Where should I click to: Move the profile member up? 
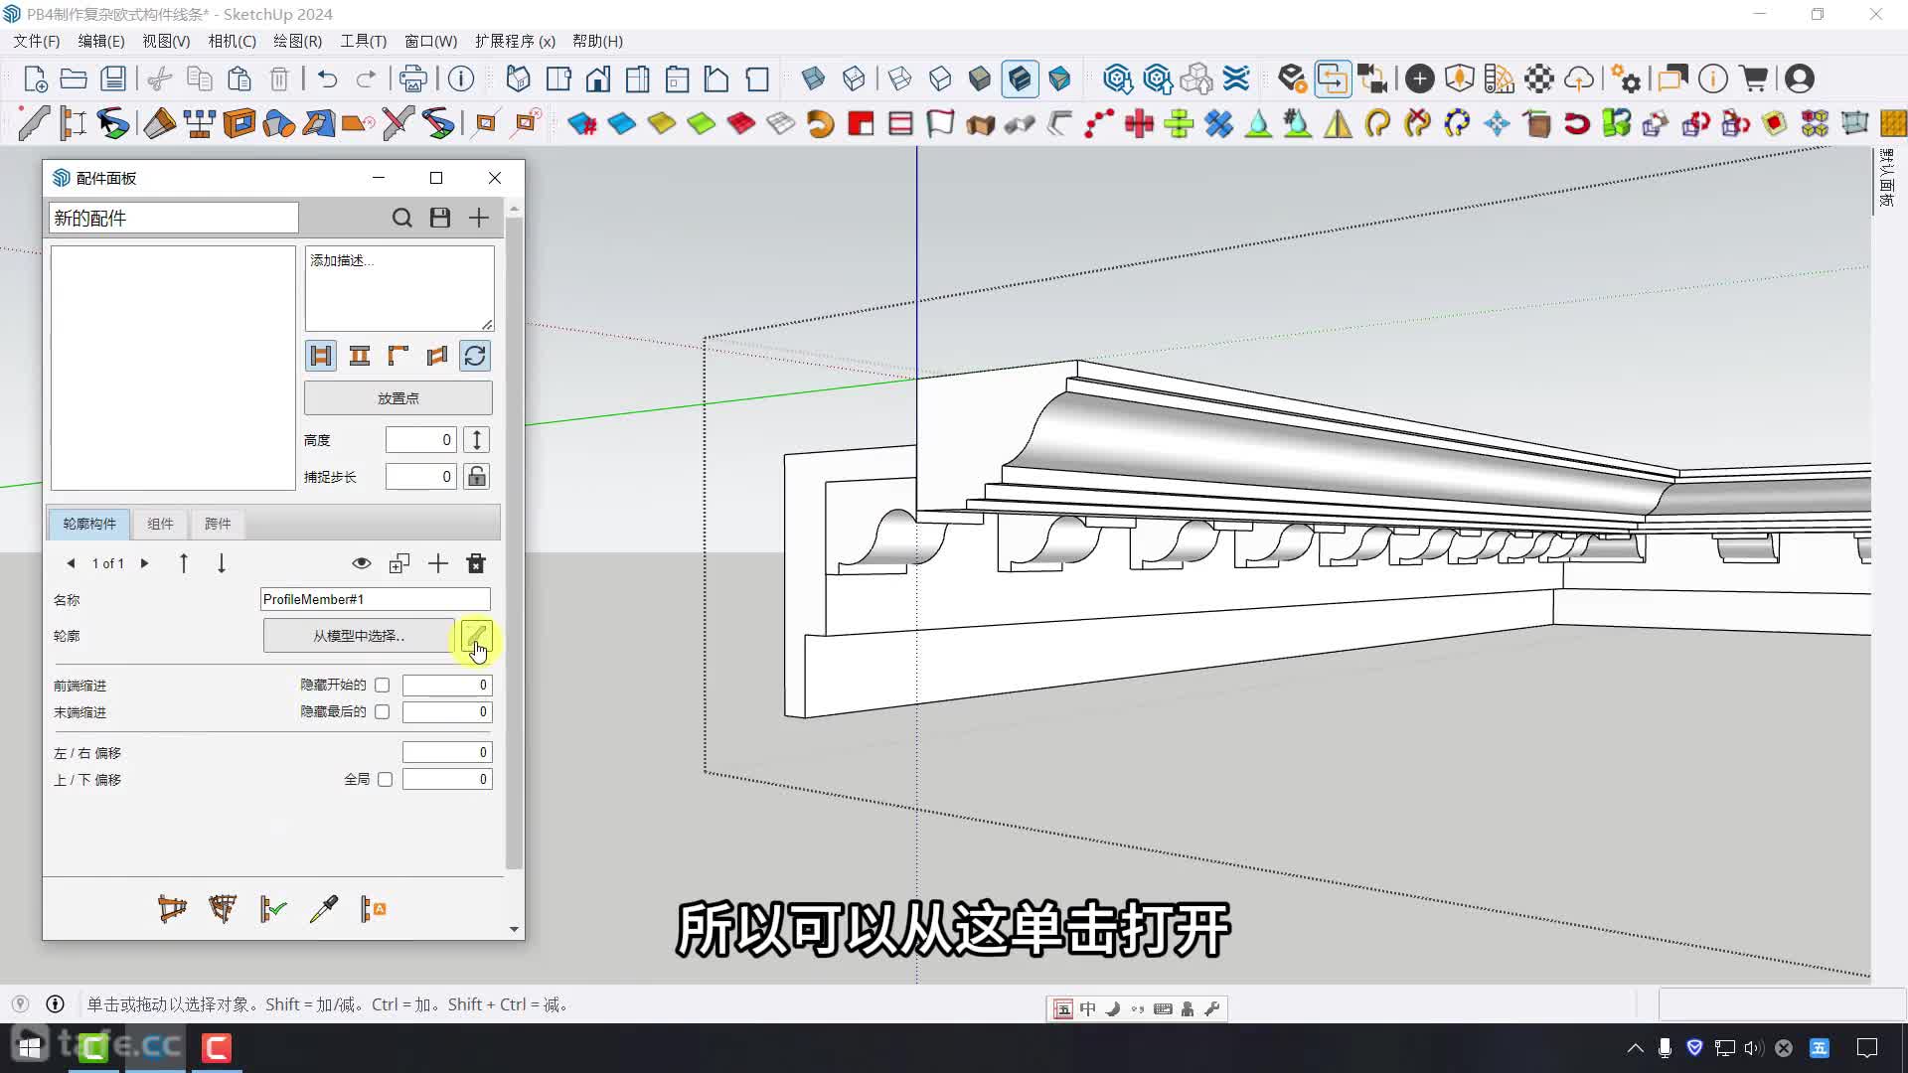pyautogui.click(x=184, y=563)
